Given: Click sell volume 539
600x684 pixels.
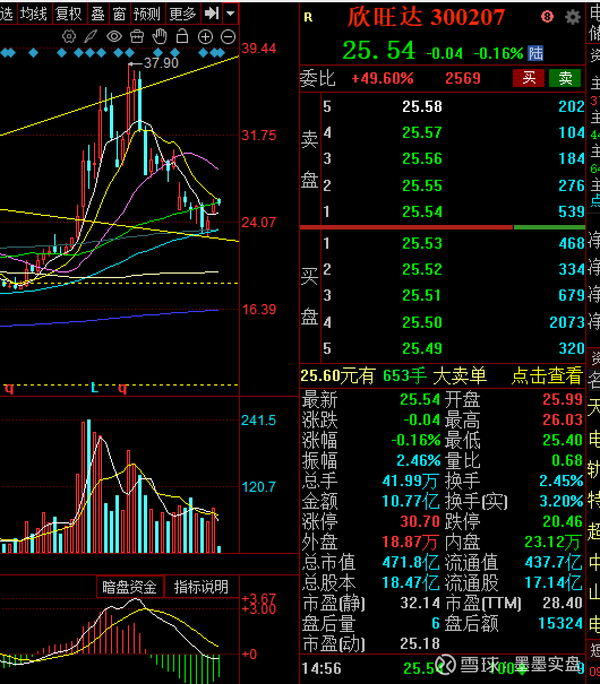Looking at the screenshot, I should point(571,211).
